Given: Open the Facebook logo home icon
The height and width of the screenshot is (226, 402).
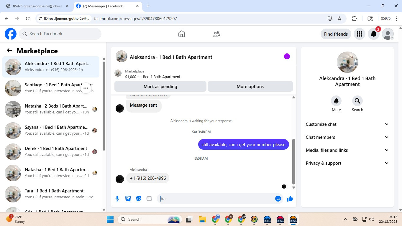Looking at the screenshot, I should click(x=11, y=34).
